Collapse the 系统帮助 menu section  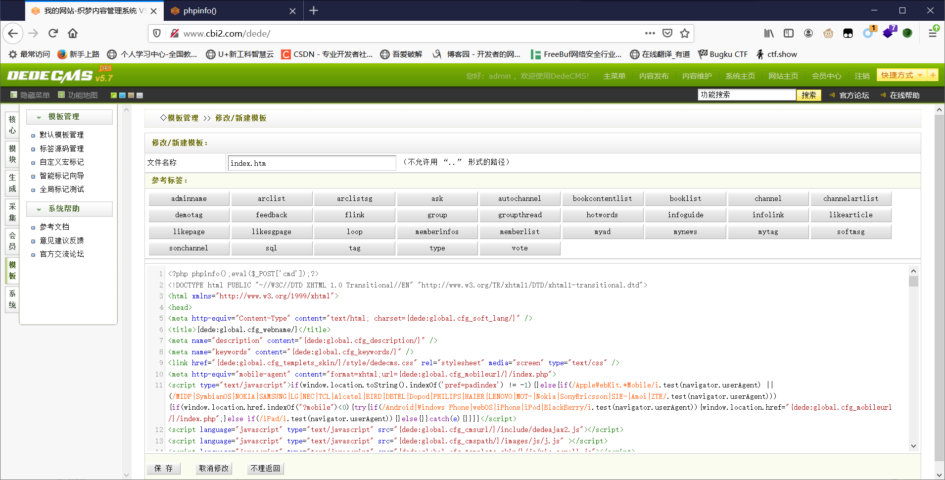[x=69, y=209]
